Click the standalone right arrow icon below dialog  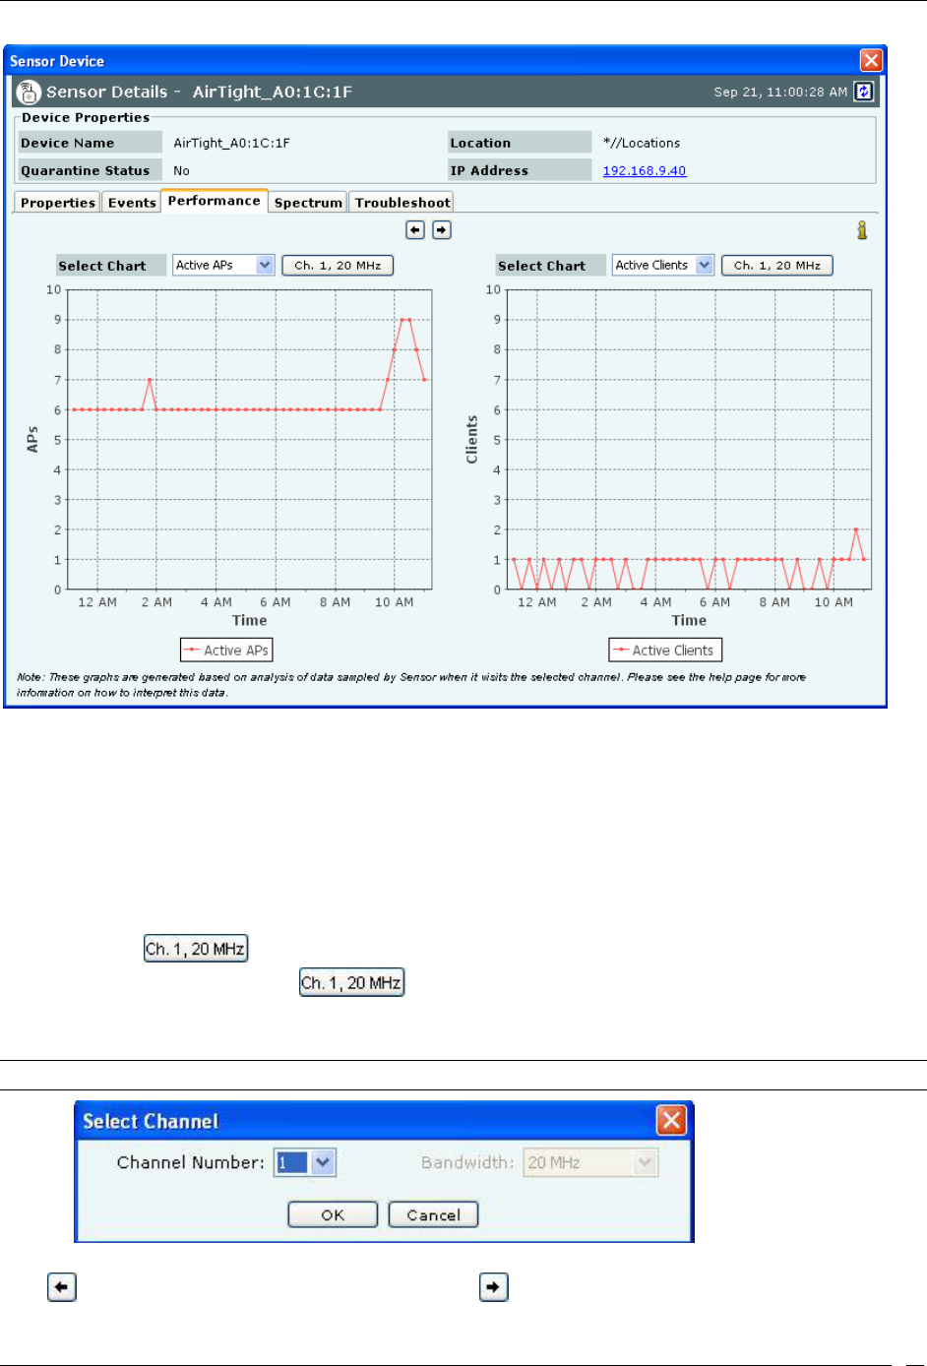[x=494, y=1286]
